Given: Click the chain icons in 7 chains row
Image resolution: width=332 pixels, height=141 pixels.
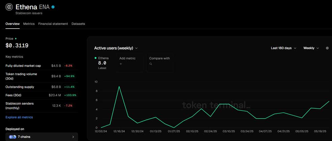Looking at the screenshot, I should (x=12, y=137).
